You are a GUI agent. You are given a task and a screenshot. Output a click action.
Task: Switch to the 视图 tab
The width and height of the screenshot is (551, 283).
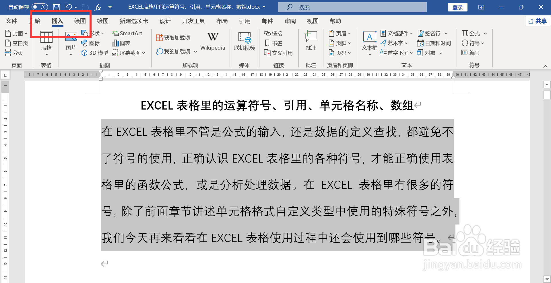pyautogui.click(x=313, y=21)
